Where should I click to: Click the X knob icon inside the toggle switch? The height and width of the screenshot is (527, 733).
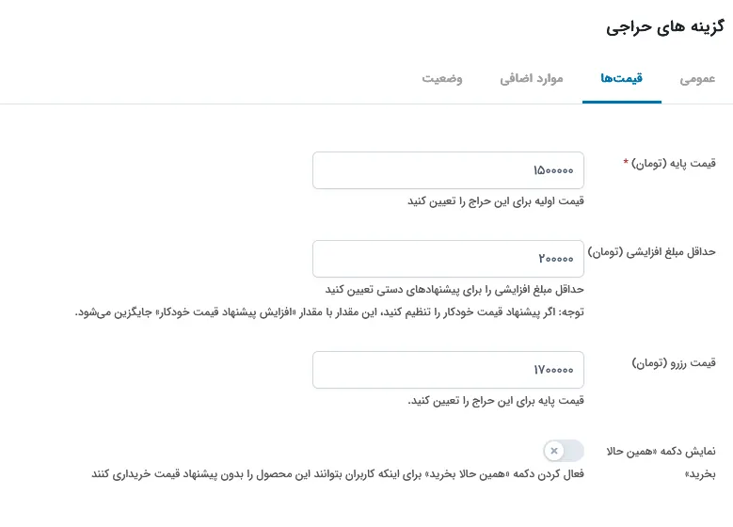click(x=554, y=451)
